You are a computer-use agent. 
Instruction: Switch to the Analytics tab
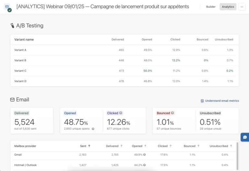228,7
